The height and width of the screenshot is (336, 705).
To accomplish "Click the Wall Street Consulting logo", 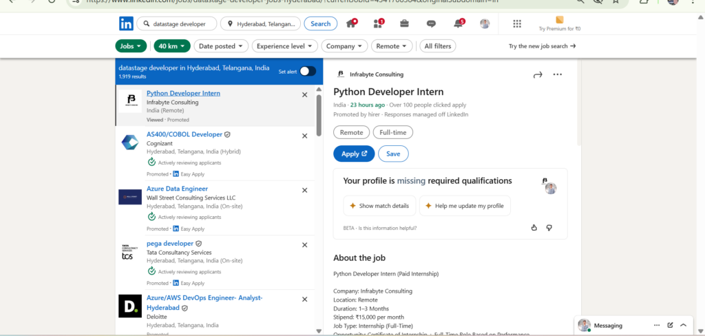I will tap(130, 197).
